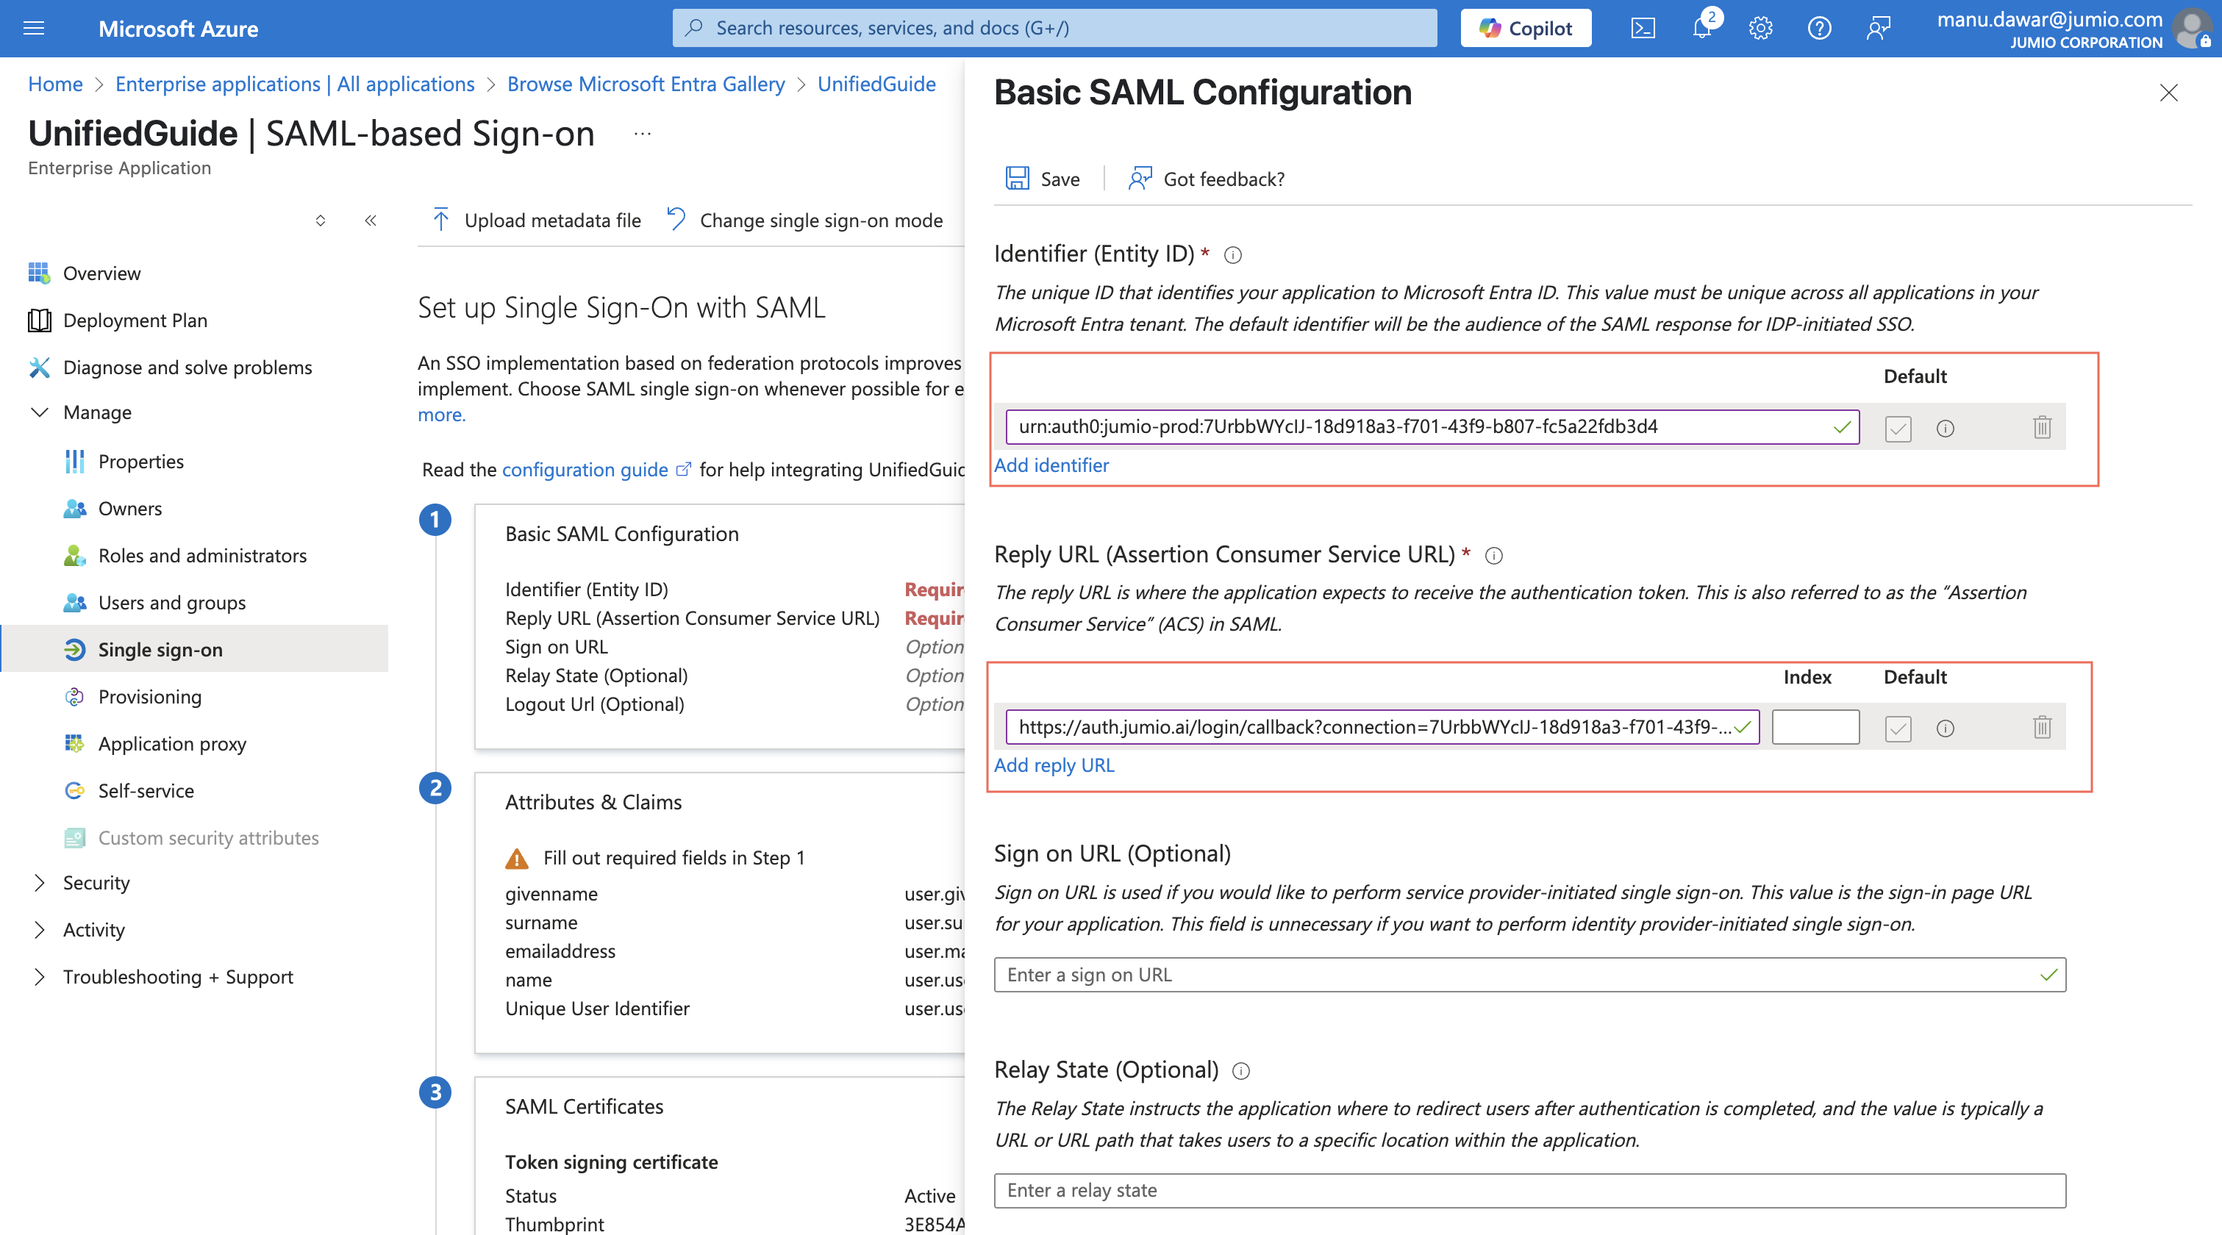The height and width of the screenshot is (1235, 2222).
Task: Click the Save disk icon
Action: coord(1017,179)
